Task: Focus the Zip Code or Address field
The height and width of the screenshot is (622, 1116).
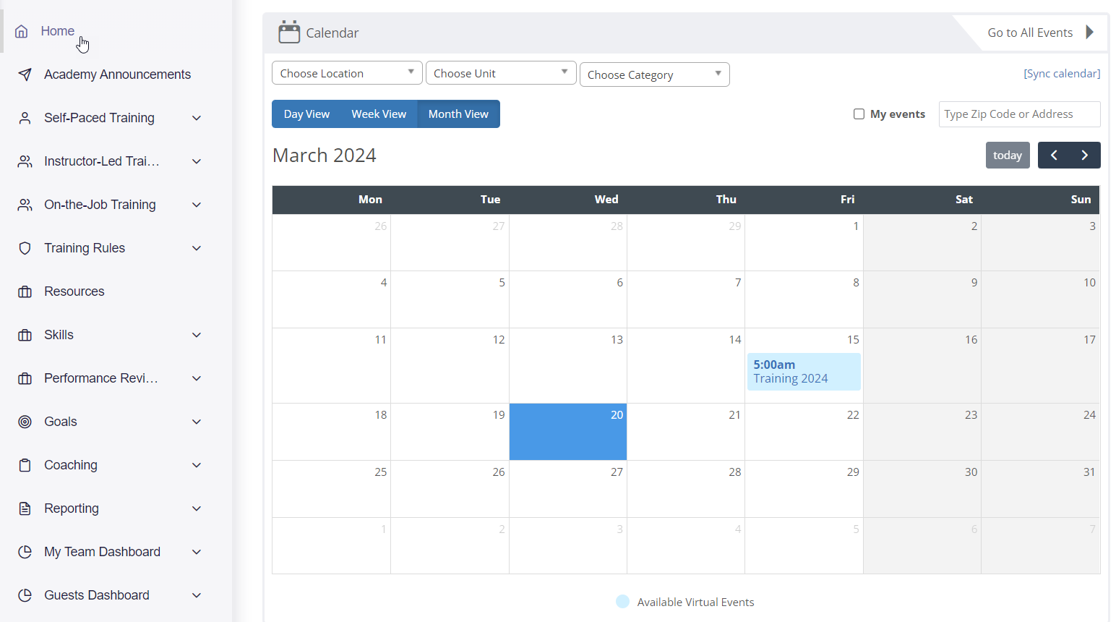Action: (x=1019, y=114)
